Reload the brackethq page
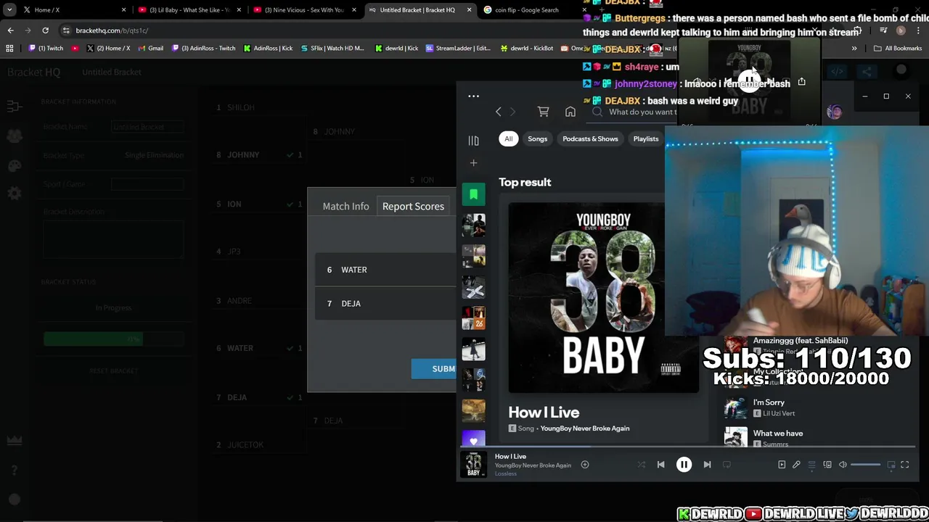929x522 pixels. (45, 30)
